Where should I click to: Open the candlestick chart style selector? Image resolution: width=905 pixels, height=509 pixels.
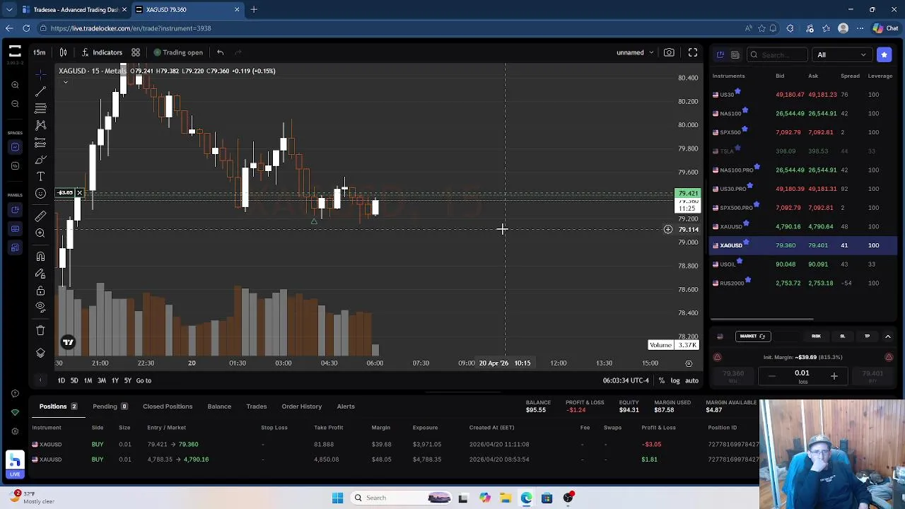63,52
